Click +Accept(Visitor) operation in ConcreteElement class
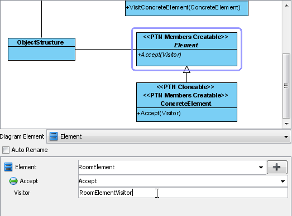292x216 pixels. point(159,113)
